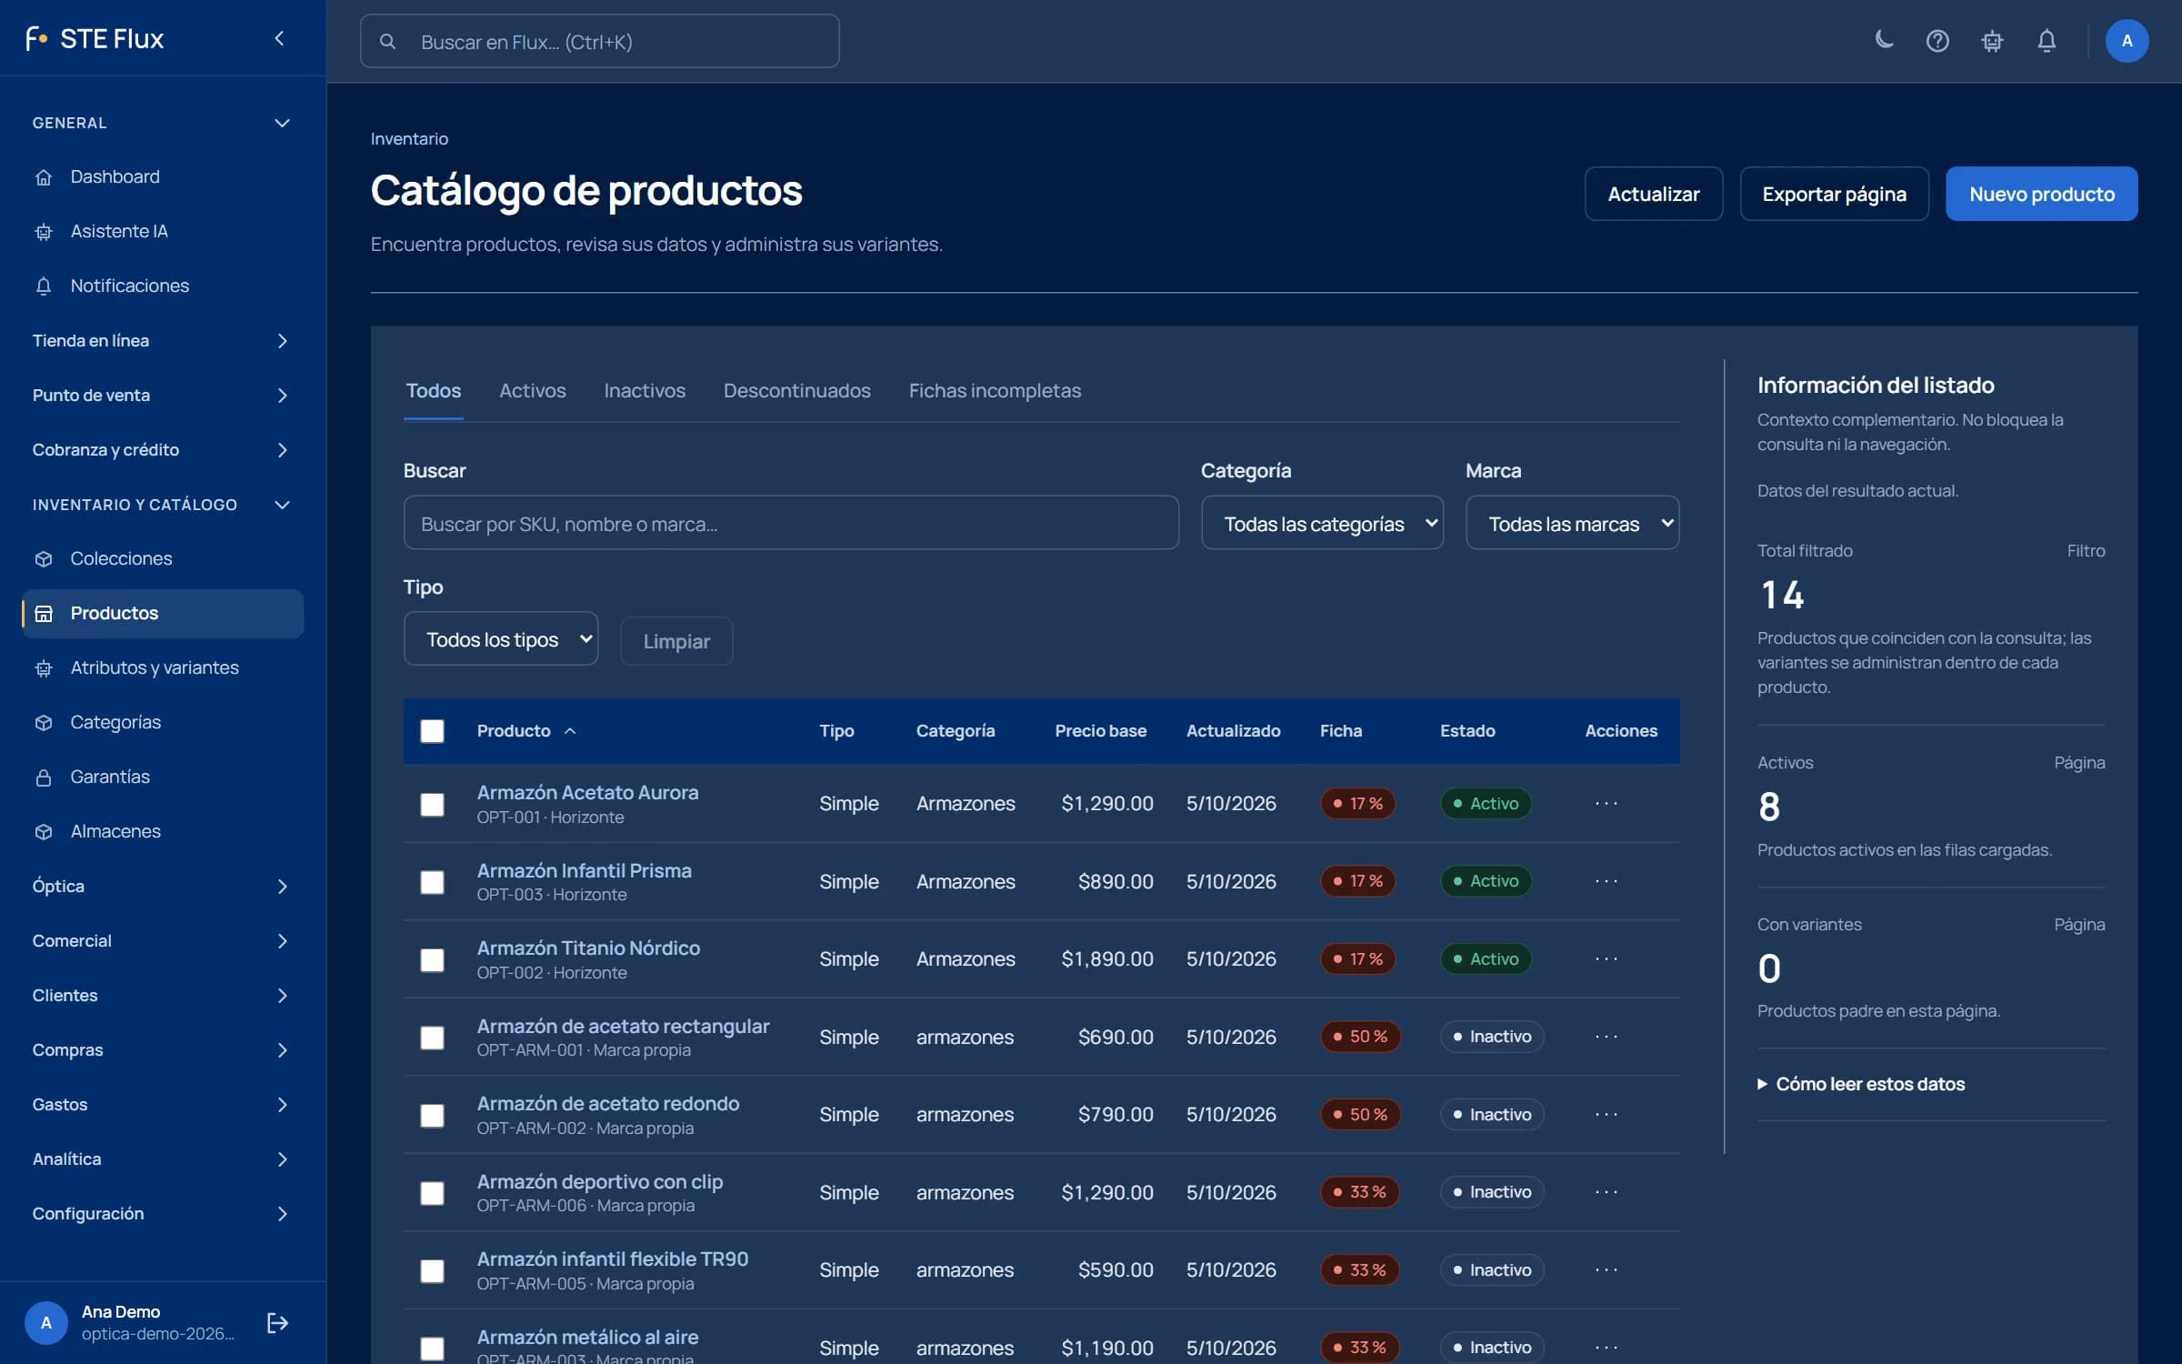The image size is (2182, 1364).
Task: Click the Actualizar button
Action: (1653, 194)
